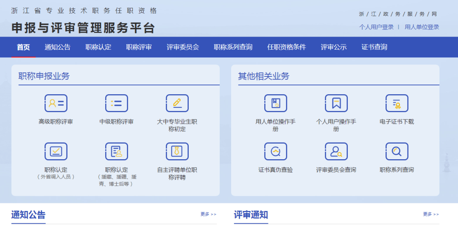Switch to the 通知公告 nav tab
Screen dimensions: 458x231
(x=58, y=47)
